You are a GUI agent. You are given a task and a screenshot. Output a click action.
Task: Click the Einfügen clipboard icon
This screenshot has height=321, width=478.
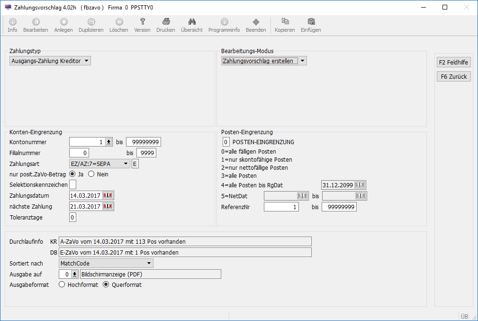[311, 22]
